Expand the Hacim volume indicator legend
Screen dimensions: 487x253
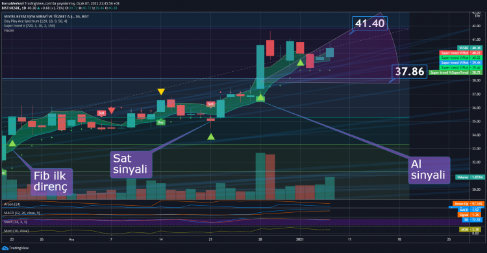(x=8, y=30)
